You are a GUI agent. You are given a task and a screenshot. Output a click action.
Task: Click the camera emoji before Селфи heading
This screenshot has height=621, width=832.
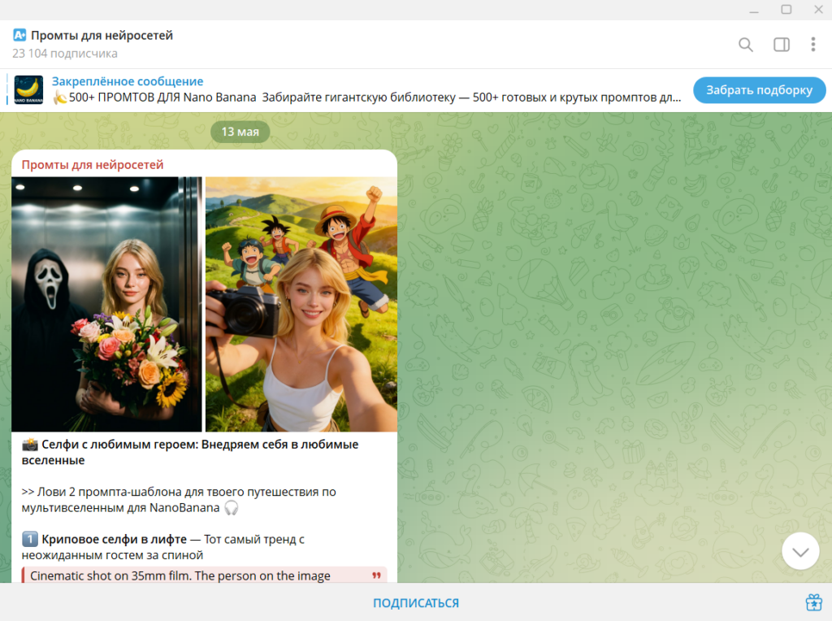pos(30,445)
